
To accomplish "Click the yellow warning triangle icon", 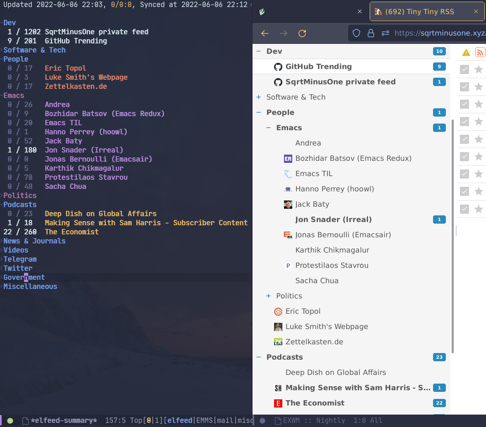I will [466, 52].
